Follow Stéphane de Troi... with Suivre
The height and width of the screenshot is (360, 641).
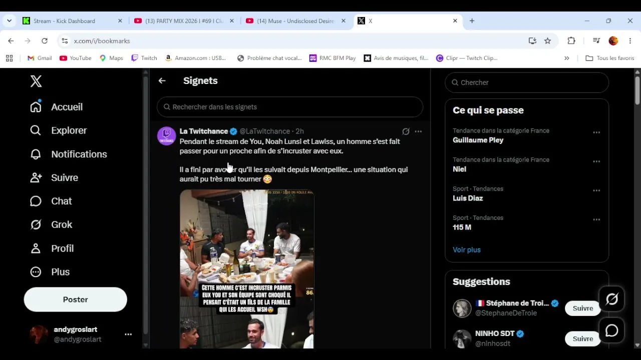tap(583, 308)
